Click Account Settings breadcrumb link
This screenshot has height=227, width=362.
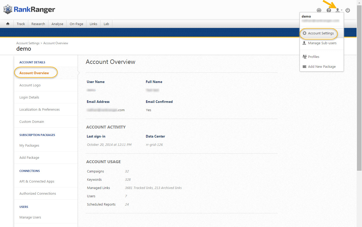[x=28, y=43]
